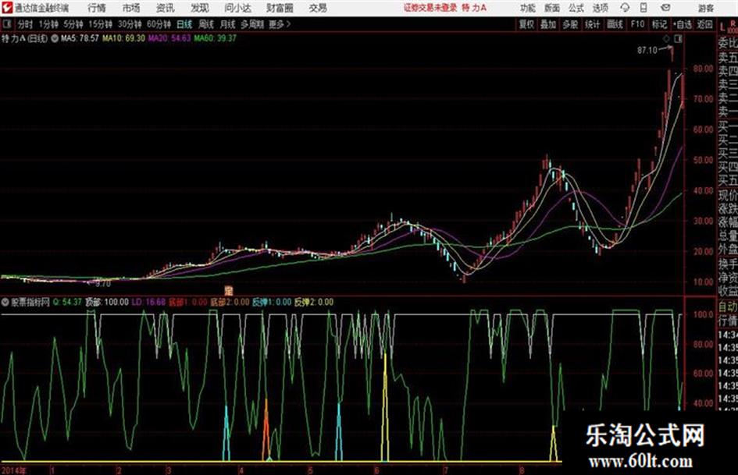This screenshot has width=738, height=475.
Task: Open the 问小达 menu
Action: 237,8
